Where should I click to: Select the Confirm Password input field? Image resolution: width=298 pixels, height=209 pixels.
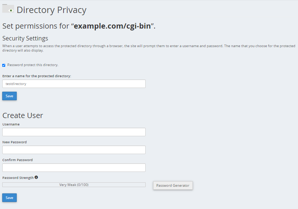point(74,168)
